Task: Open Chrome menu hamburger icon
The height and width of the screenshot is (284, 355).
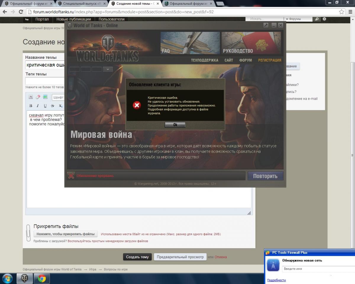Action: click(350, 12)
